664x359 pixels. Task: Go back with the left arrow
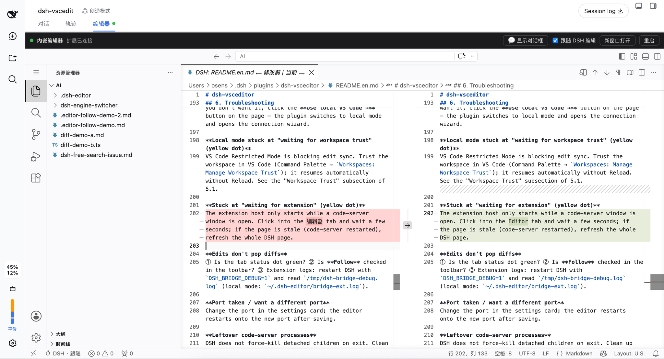tap(216, 56)
